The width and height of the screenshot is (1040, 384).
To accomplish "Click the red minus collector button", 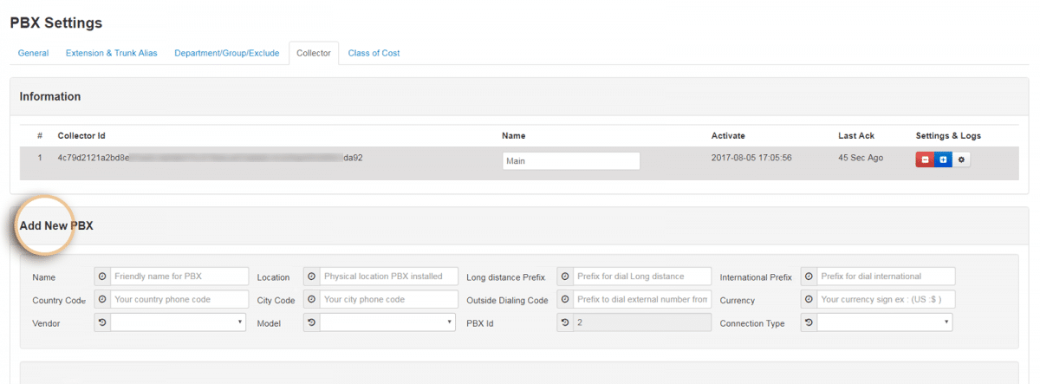I will tap(925, 160).
